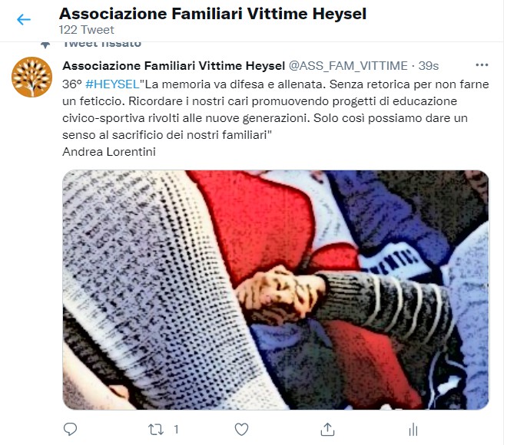Click the 39s tweet timestamp

[x=429, y=66]
